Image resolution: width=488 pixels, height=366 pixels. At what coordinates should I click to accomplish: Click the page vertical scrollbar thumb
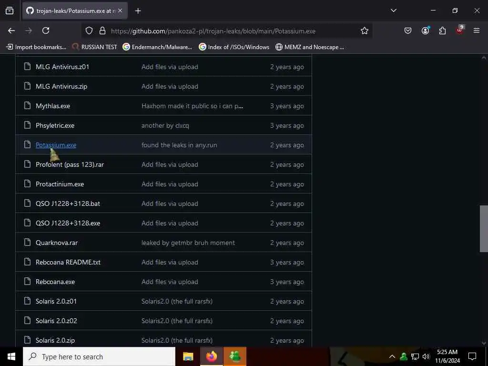pos(484,229)
